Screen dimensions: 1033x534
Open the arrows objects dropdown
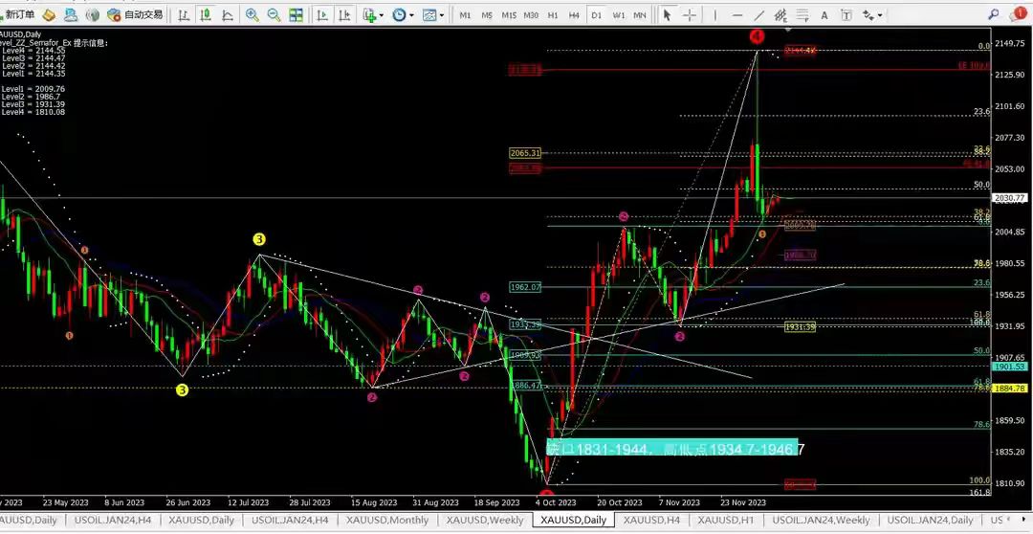pyautogui.click(x=871, y=14)
